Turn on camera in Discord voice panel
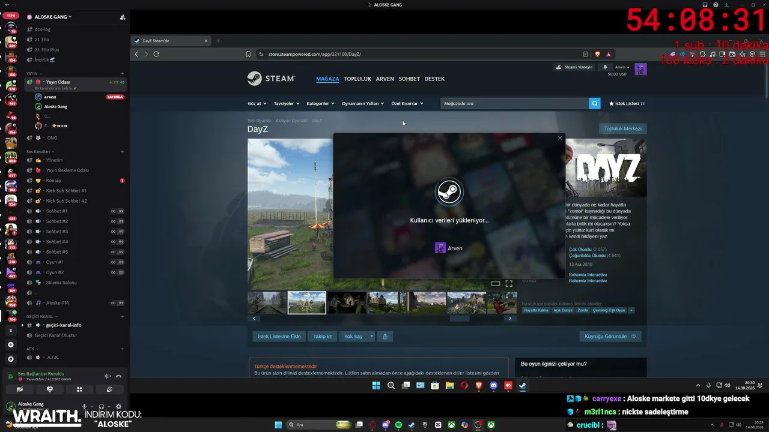Viewport: 769px width, 432px height. click(x=20, y=389)
